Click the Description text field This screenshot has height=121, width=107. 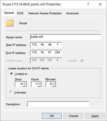tap(58, 104)
